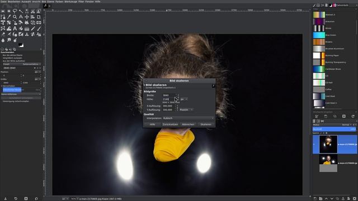358x201 pixels.
Task: Select the Smudge tool
Action: coord(9,40)
